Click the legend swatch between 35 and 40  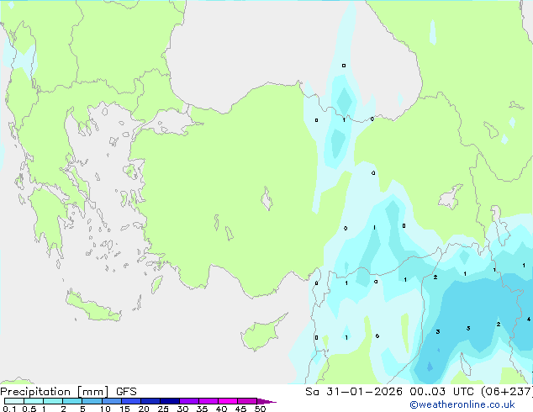[x=208, y=401]
